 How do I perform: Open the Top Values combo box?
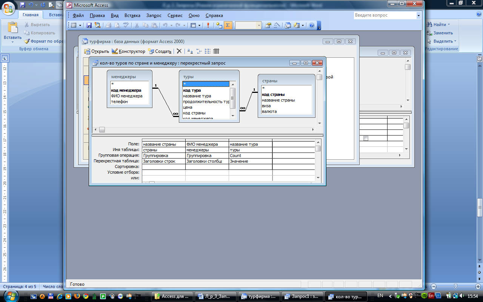coord(248,25)
